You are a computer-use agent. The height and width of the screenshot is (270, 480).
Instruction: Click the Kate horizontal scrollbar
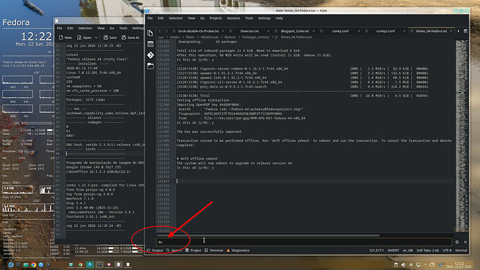pyautogui.click(x=268, y=236)
